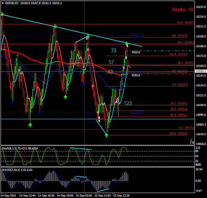Click the -9.67 value on the MACD scale
207x198 pixels.
(198, 191)
